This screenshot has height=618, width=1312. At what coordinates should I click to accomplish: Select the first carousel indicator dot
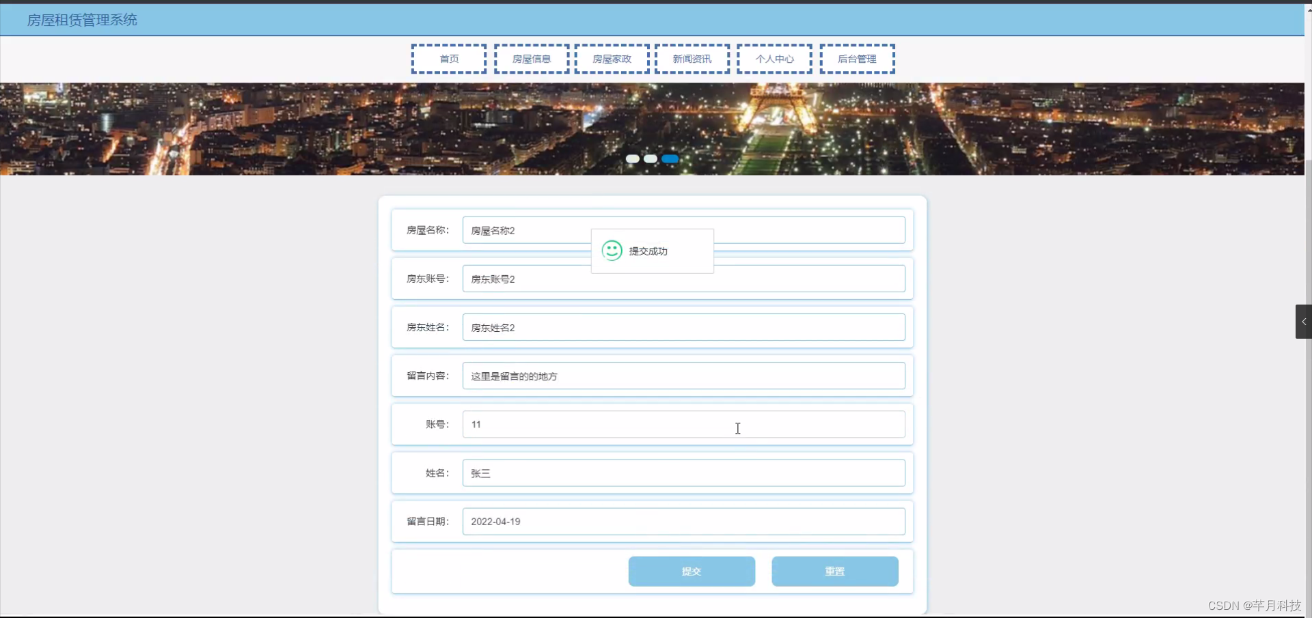[633, 158]
